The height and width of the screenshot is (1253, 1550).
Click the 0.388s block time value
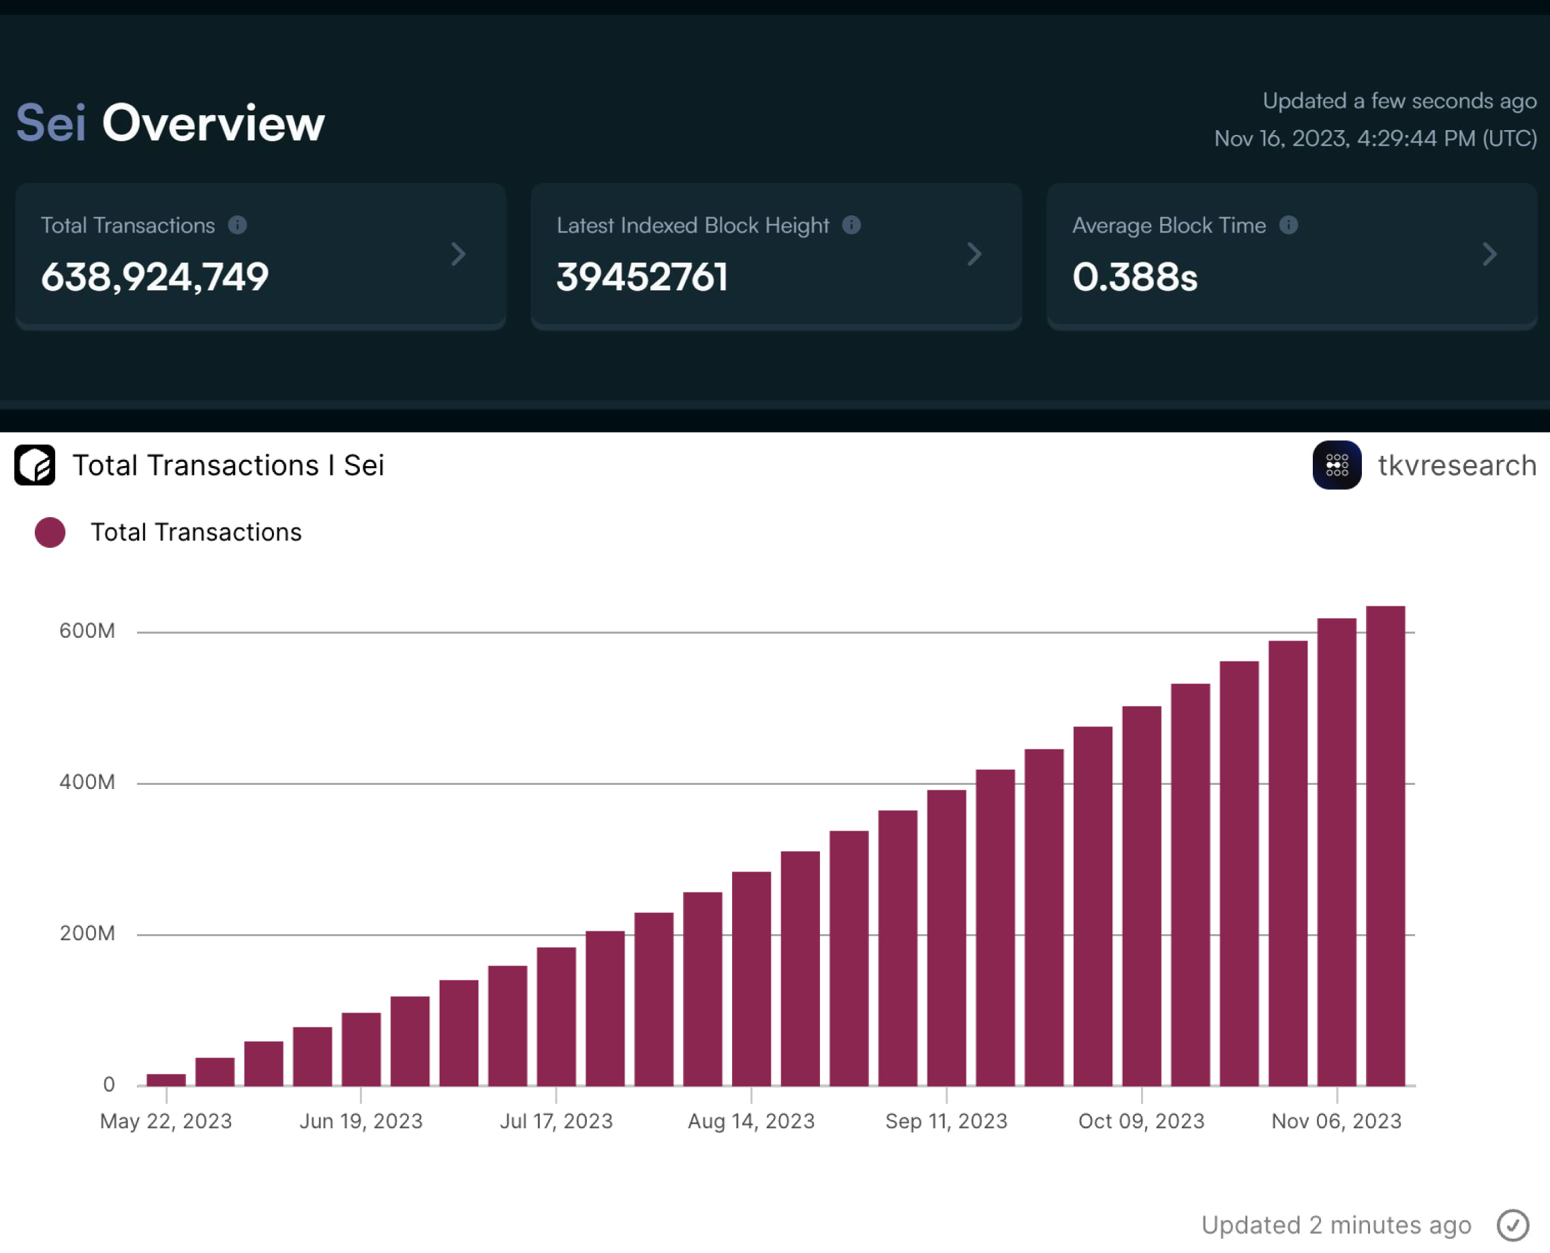pyautogui.click(x=1134, y=277)
